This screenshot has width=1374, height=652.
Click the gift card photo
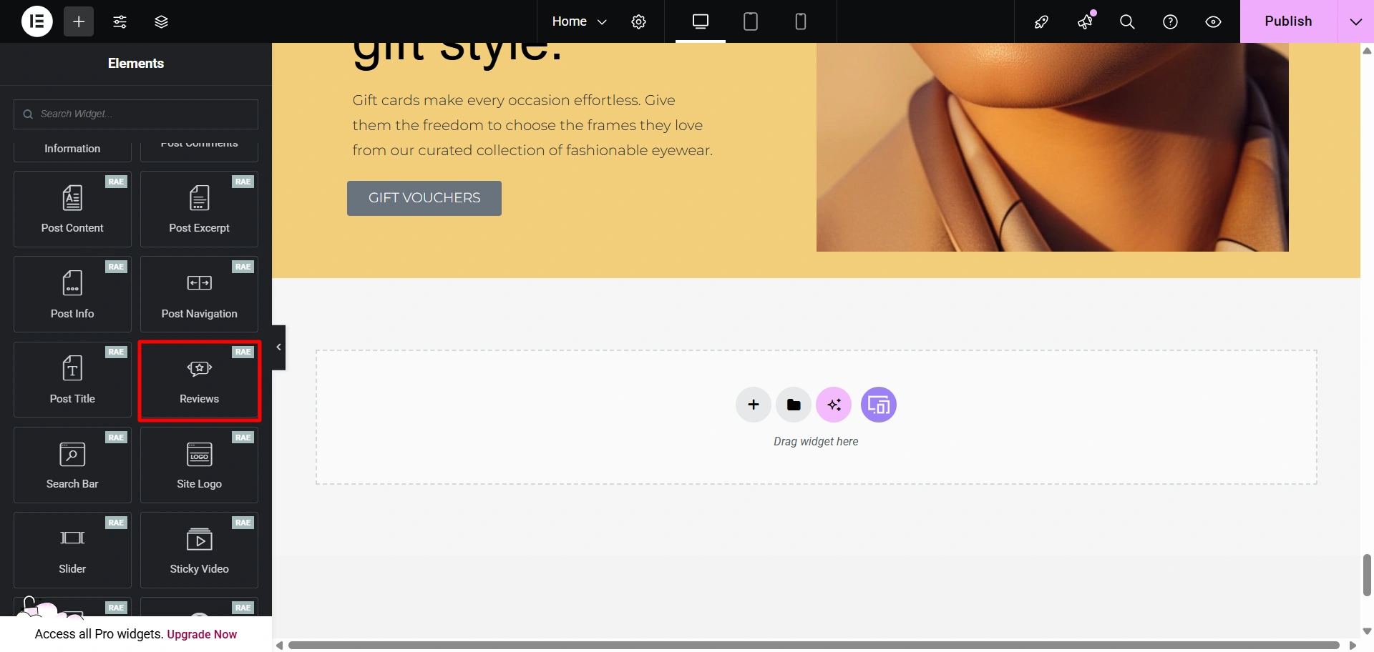pos(1053,147)
